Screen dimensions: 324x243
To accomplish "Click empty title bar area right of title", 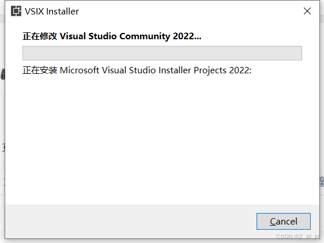I will tap(190, 11).
